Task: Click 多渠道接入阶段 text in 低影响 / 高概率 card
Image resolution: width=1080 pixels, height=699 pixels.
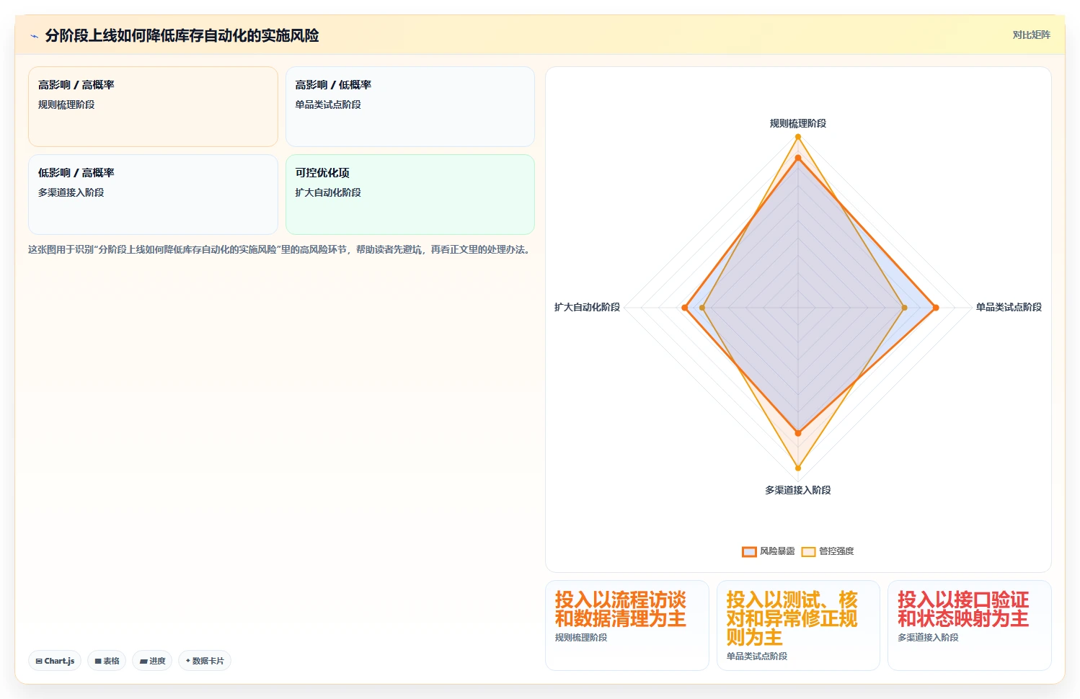Action: click(71, 192)
